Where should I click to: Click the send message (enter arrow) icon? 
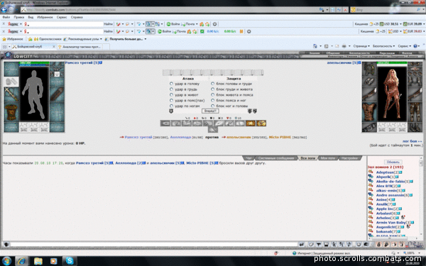coord(301,245)
